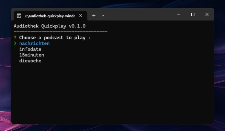Switch to the E:\audiothek-quickplay tab

tap(50, 16)
